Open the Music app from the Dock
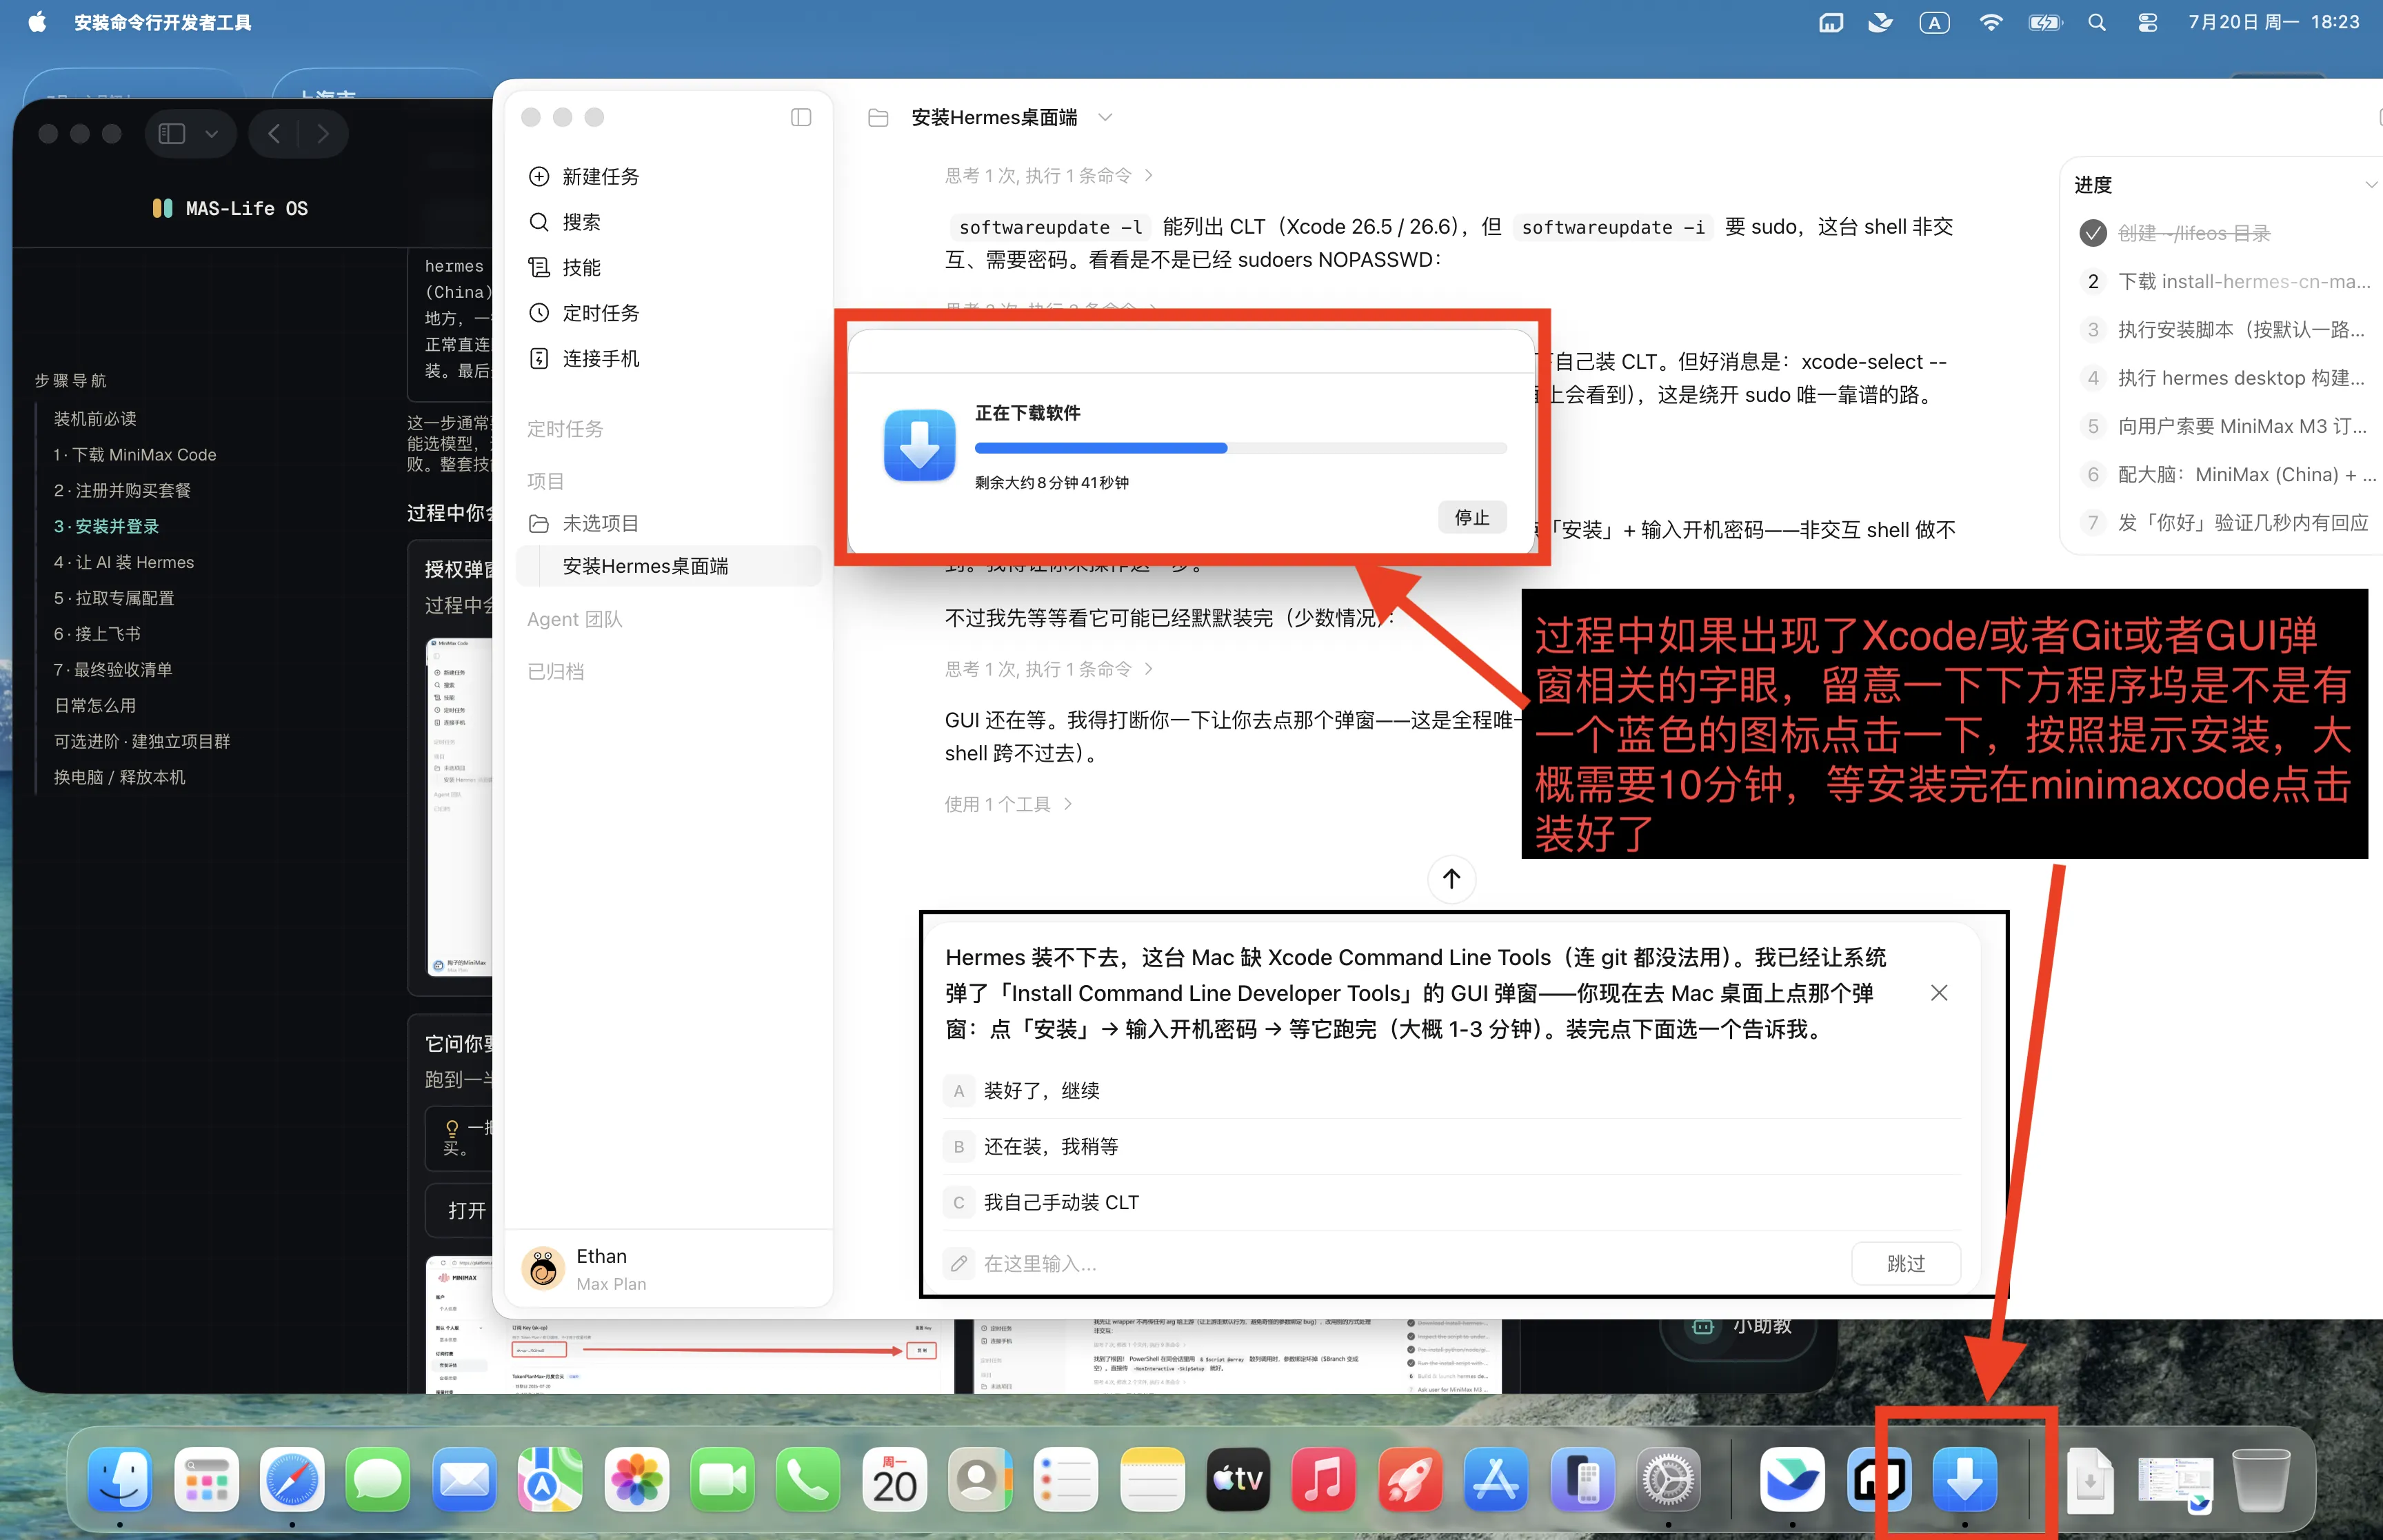This screenshot has height=1540, width=2383. pos(1324,1479)
